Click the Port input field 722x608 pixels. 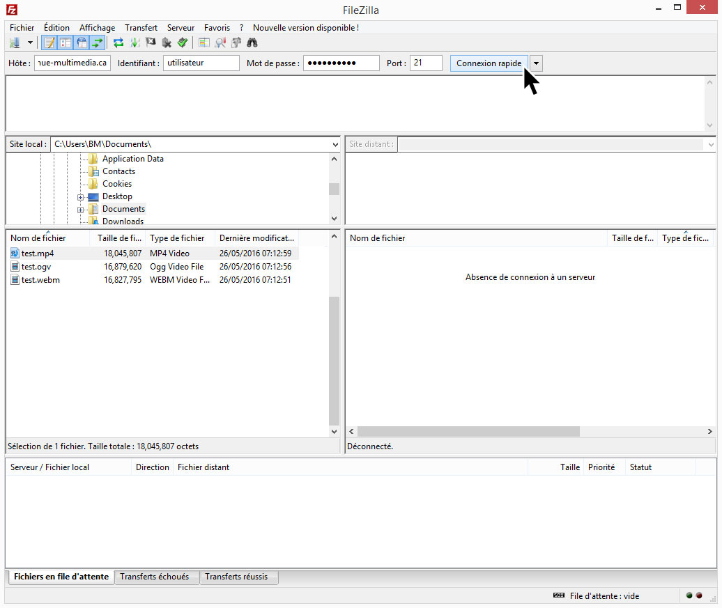coord(426,63)
